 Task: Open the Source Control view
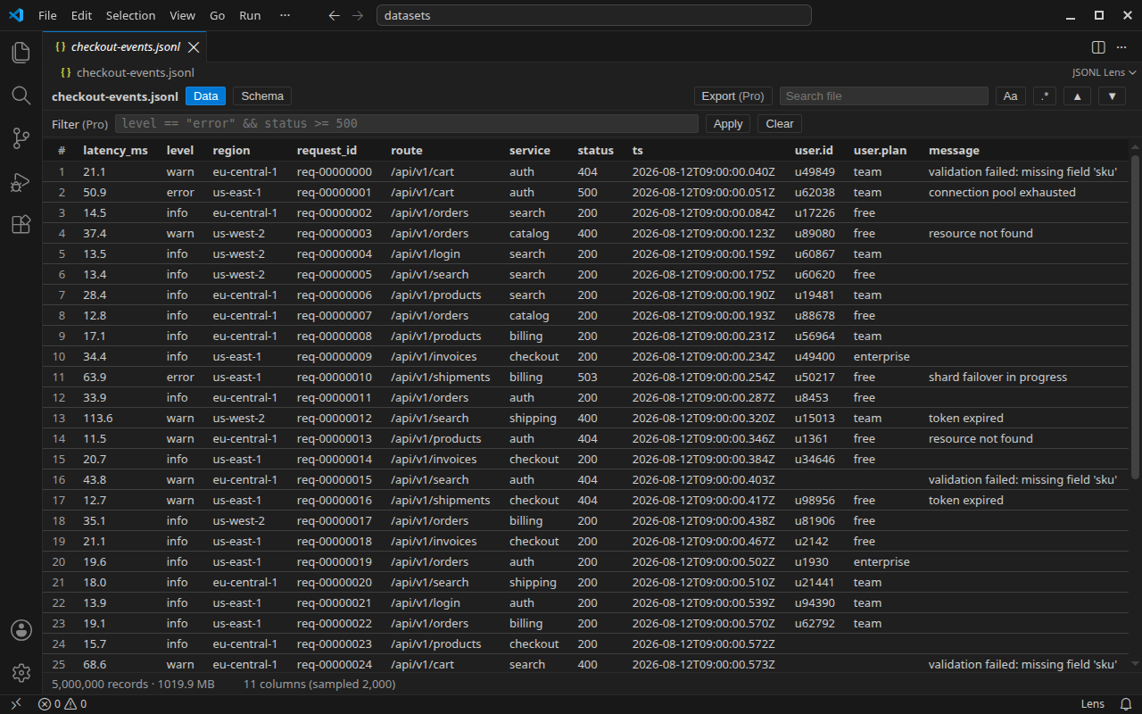tap(21, 138)
